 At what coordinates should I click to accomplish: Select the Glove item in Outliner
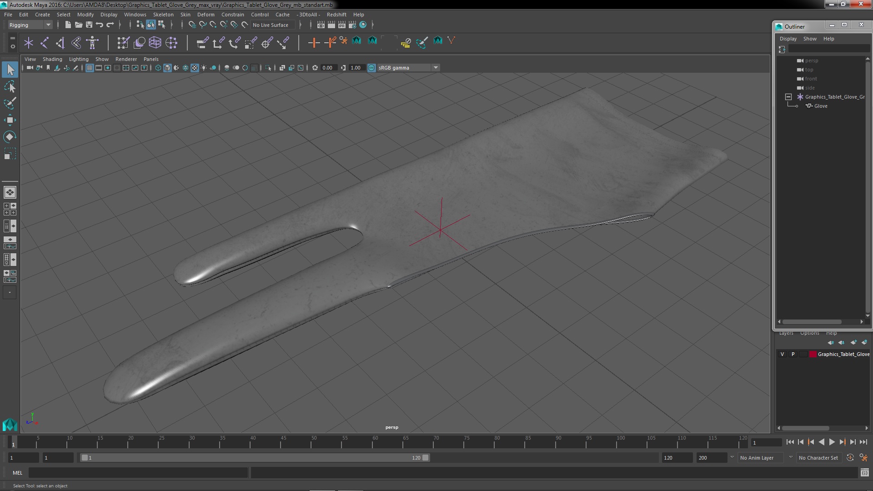pos(820,106)
